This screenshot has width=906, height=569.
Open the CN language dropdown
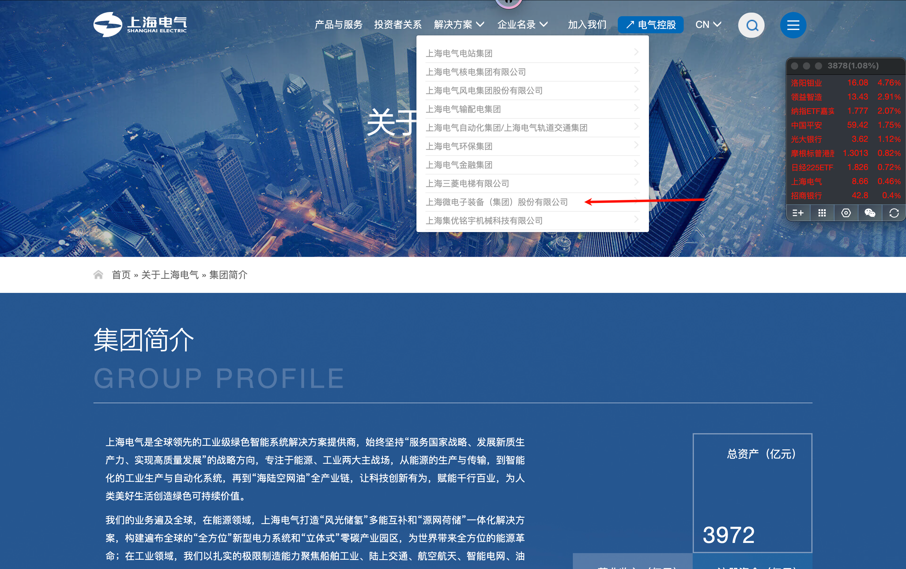point(708,25)
